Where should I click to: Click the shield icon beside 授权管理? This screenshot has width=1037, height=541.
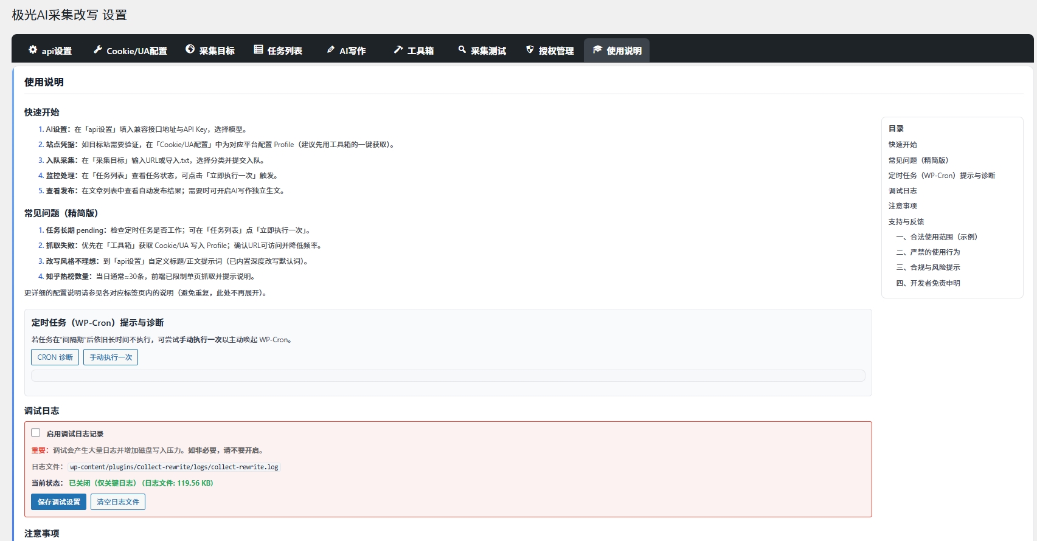530,50
